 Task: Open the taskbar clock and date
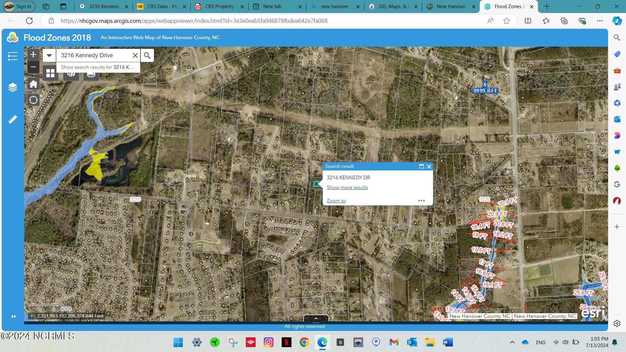pyautogui.click(x=597, y=342)
